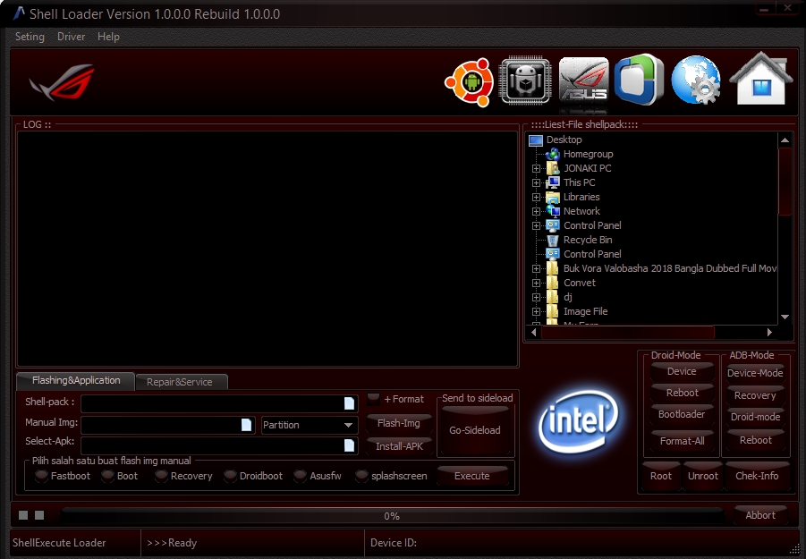Switch to Flashing&Application tab
The image size is (806, 559).
click(76, 381)
